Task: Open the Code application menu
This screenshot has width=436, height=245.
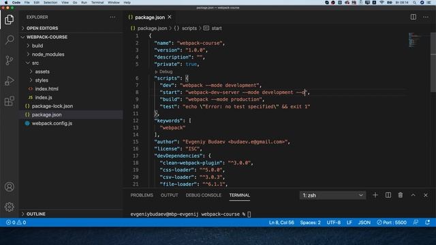Action: tap(16, 3)
